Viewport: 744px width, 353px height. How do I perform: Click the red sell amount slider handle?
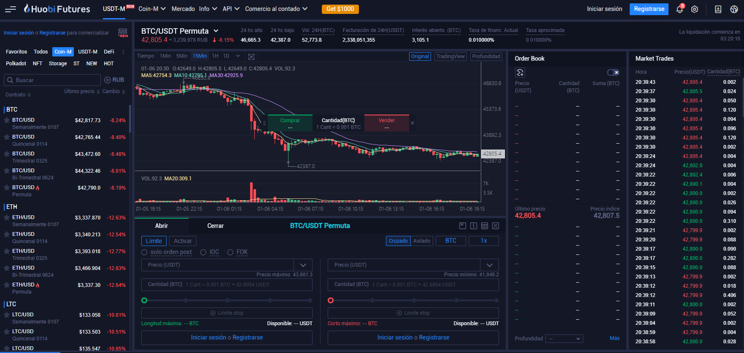tap(331, 300)
